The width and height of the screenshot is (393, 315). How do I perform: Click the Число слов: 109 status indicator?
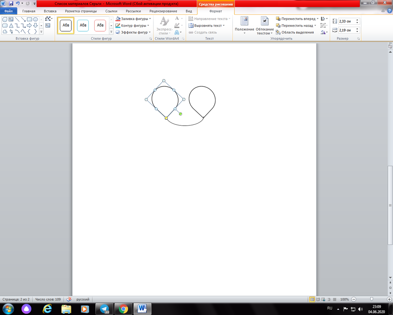[48, 299]
